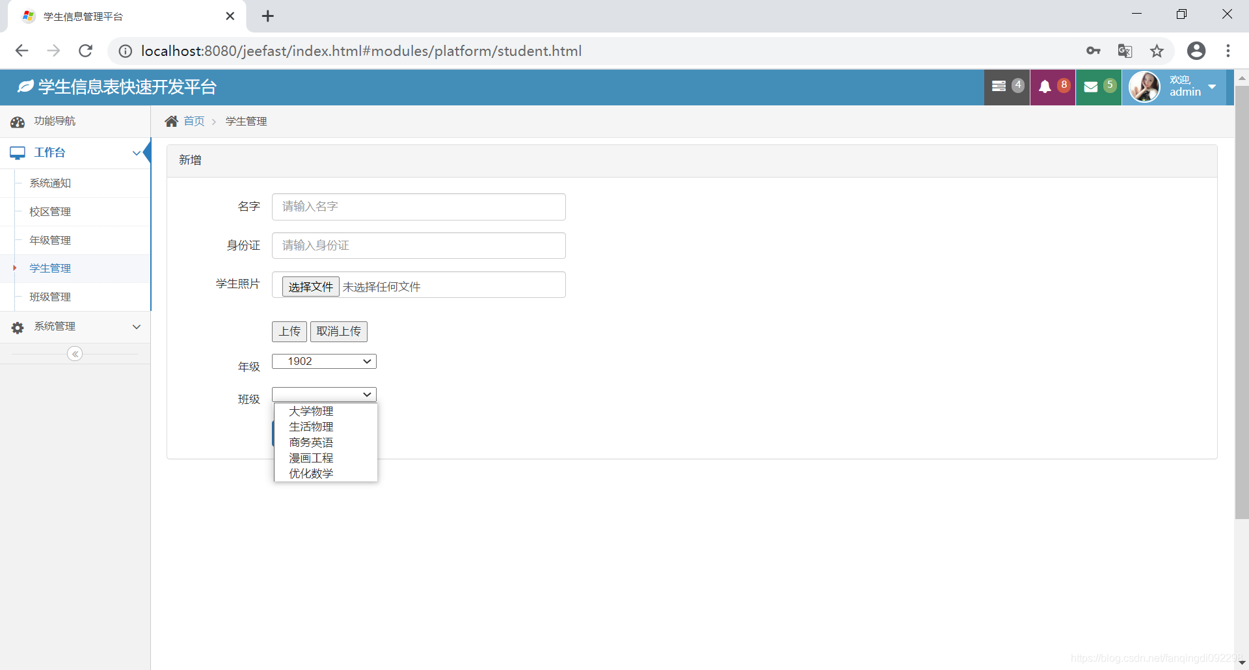1249x670 pixels.
Task: Click the 首页 breadcrumb link
Action: (194, 122)
